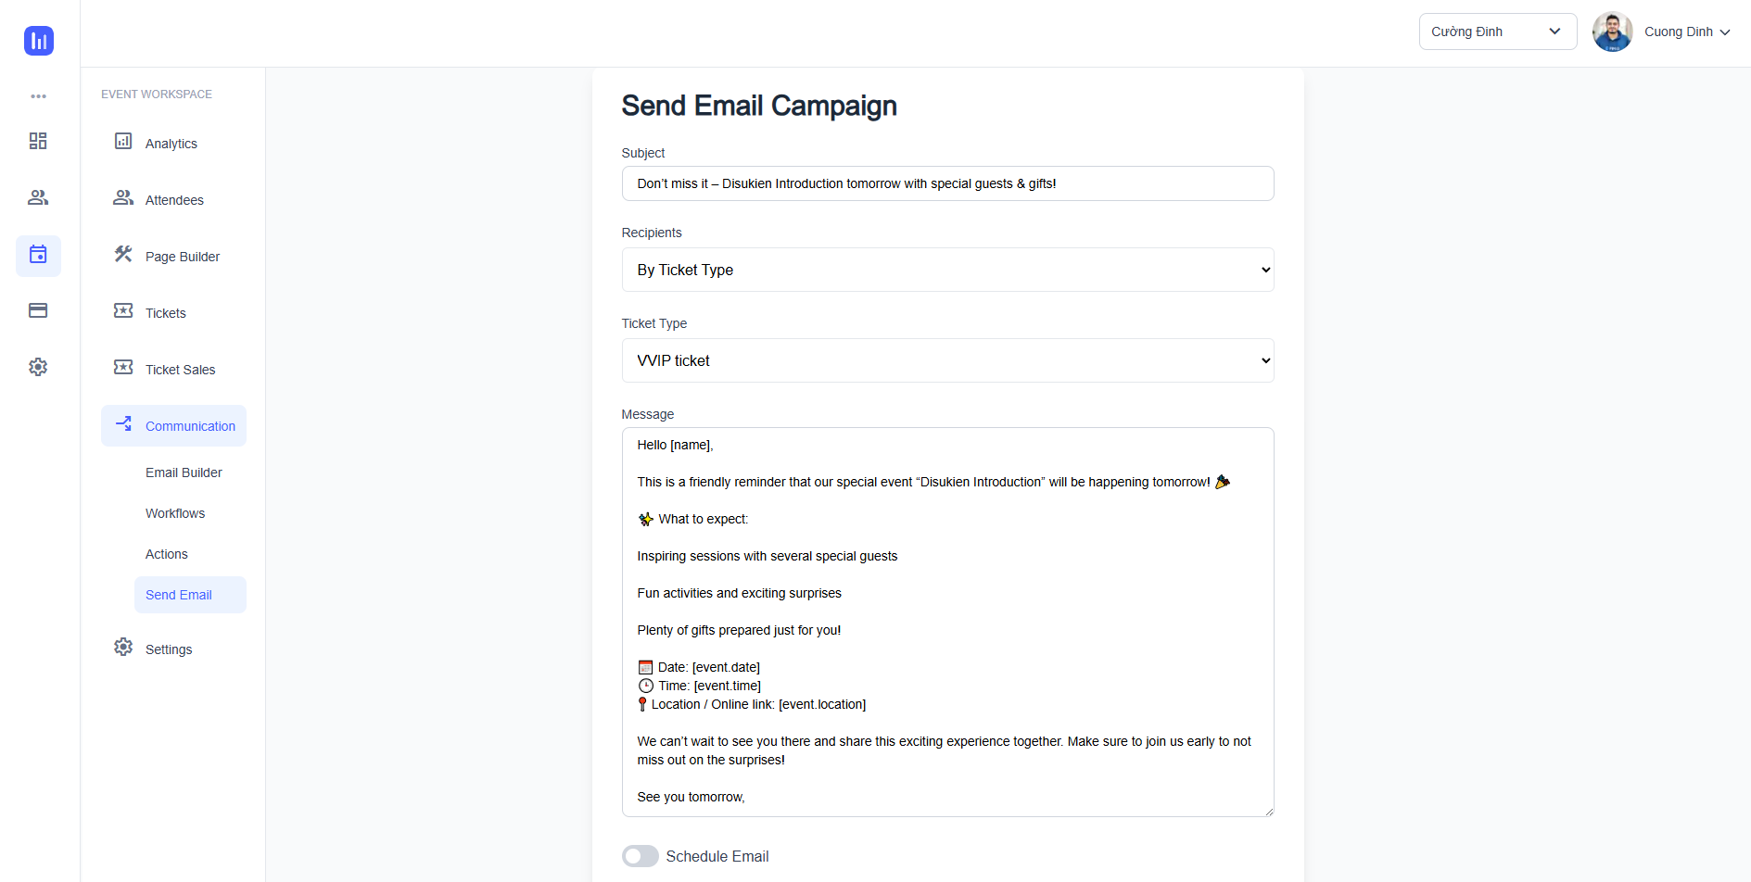This screenshot has width=1751, height=882.
Task: Open the Ticket Sales menu item
Action: tap(180, 370)
